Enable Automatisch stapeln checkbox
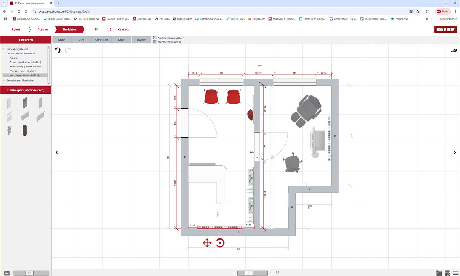The image size is (460, 276). 154,42
